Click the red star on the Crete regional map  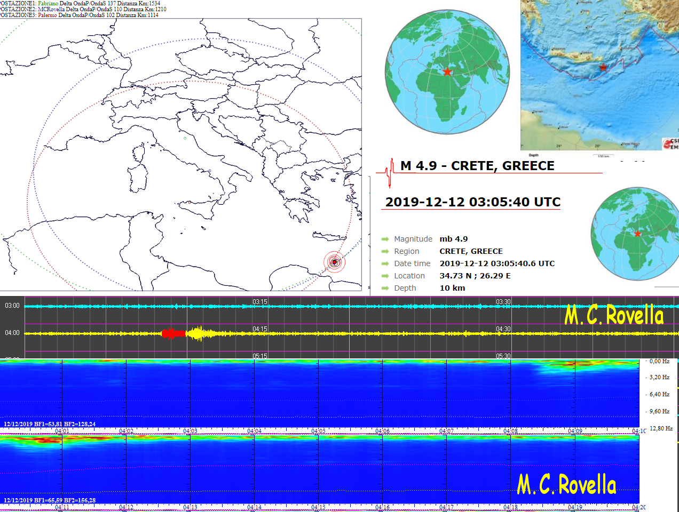603,67
